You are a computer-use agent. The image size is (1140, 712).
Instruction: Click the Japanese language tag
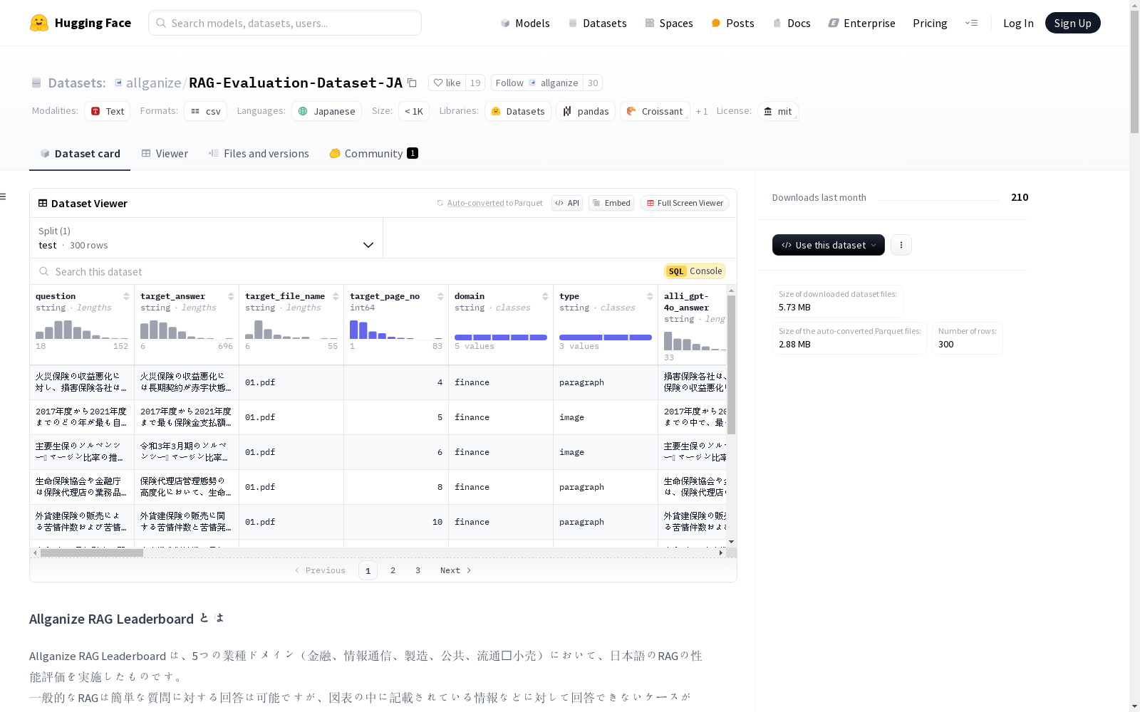[x=326, y=111]
